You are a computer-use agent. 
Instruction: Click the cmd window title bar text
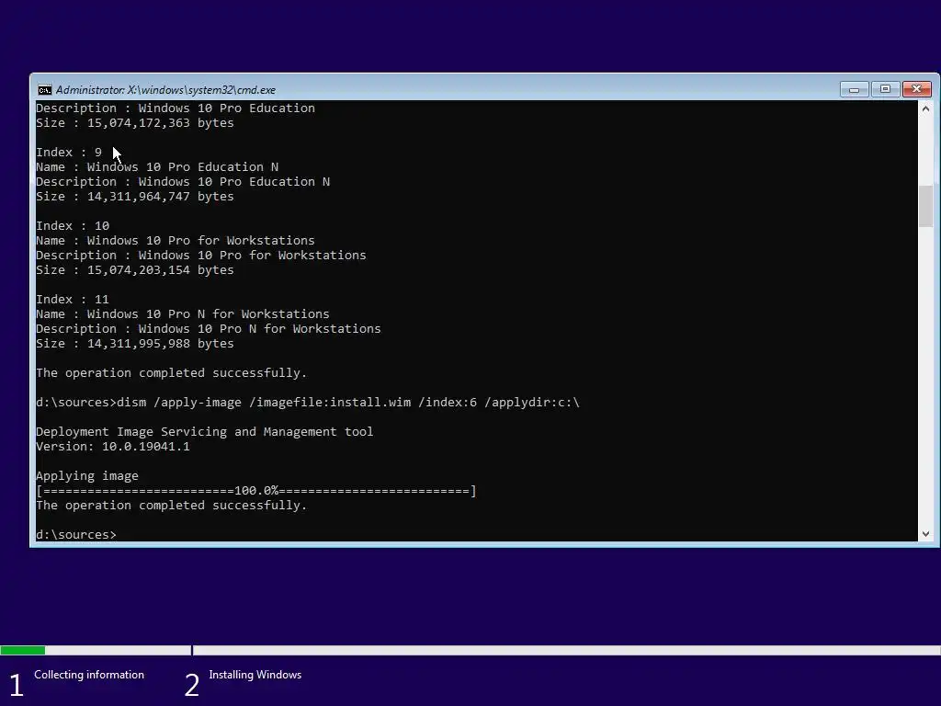pos(165,90)
